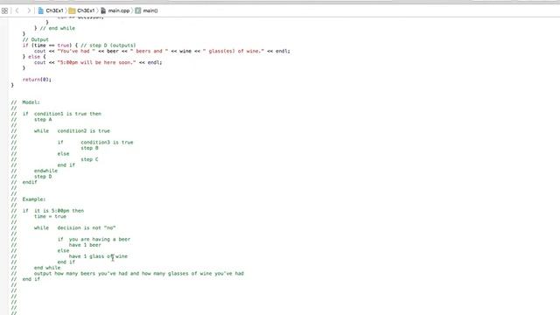Click the 'condition3 is true' comment text
The width and height of the screenshot is (560, 315).
(107, 142)
